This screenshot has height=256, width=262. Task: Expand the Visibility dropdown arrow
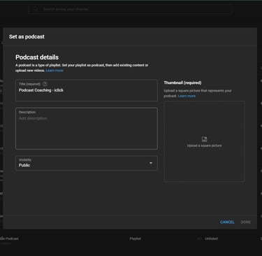click(151, 163)
